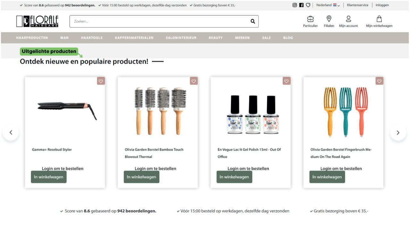
Task: Open the Instagram icon link
Action: [x=295, y=5]
